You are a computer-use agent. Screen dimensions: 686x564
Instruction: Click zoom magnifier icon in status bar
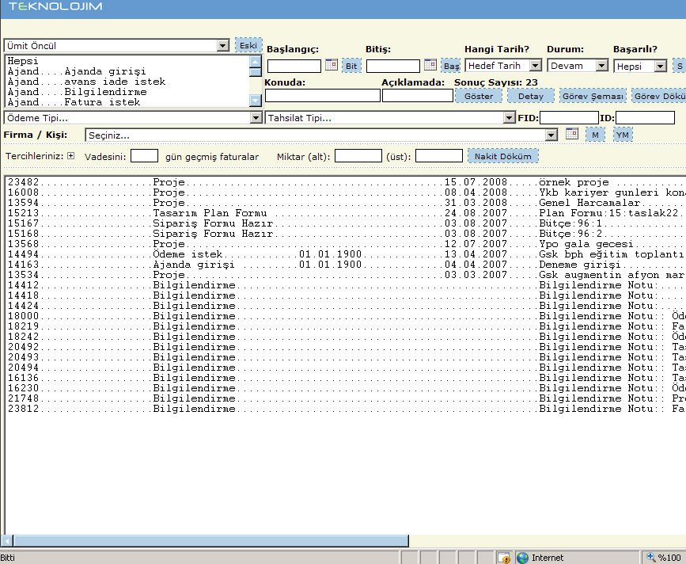[651, 557]
